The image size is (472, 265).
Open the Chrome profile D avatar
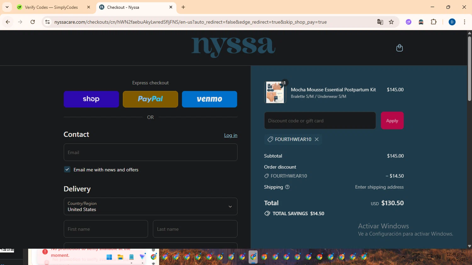pos(452,22)
